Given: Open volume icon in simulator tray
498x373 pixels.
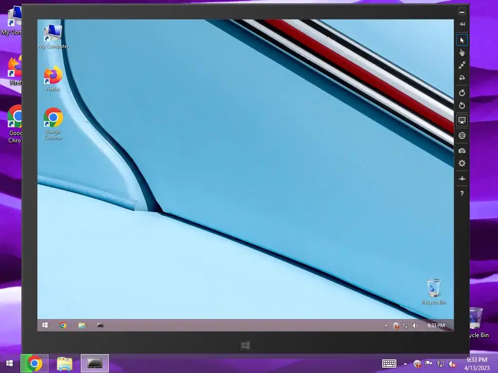Looking at the screenshot, I should 415,325.
